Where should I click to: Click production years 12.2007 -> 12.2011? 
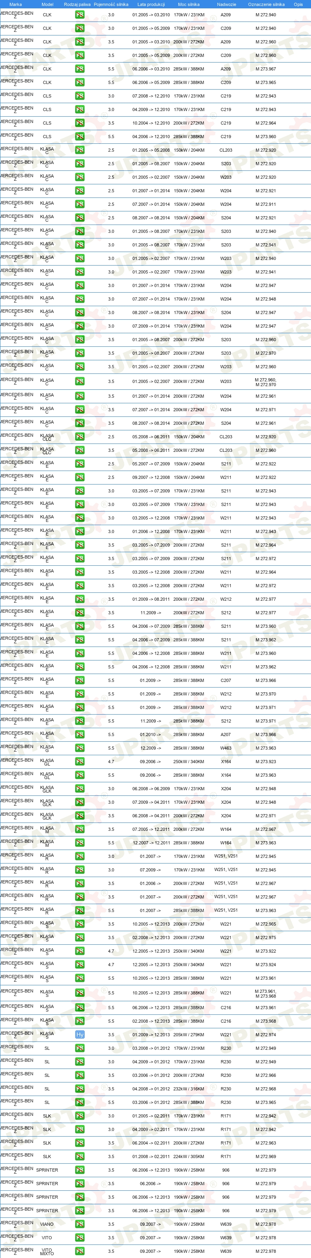click(151, 843)
